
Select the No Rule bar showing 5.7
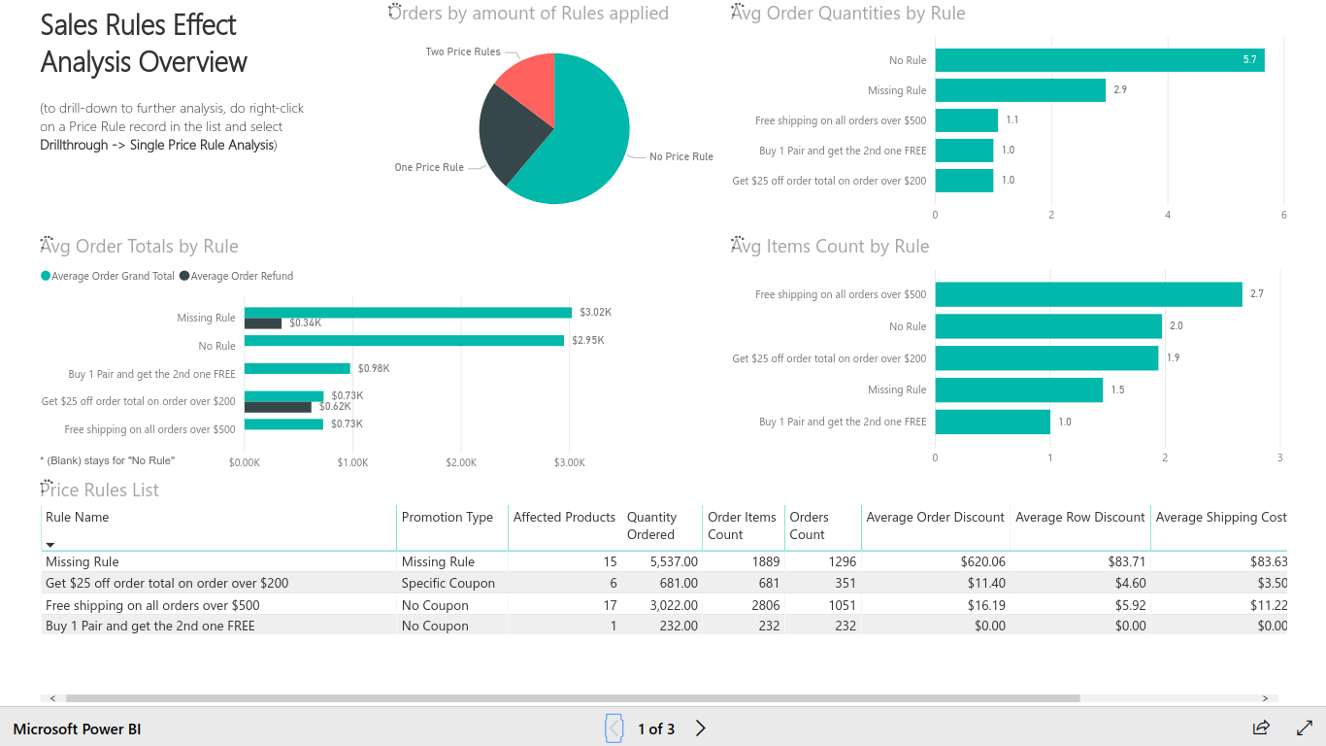tap(1097, 59)
